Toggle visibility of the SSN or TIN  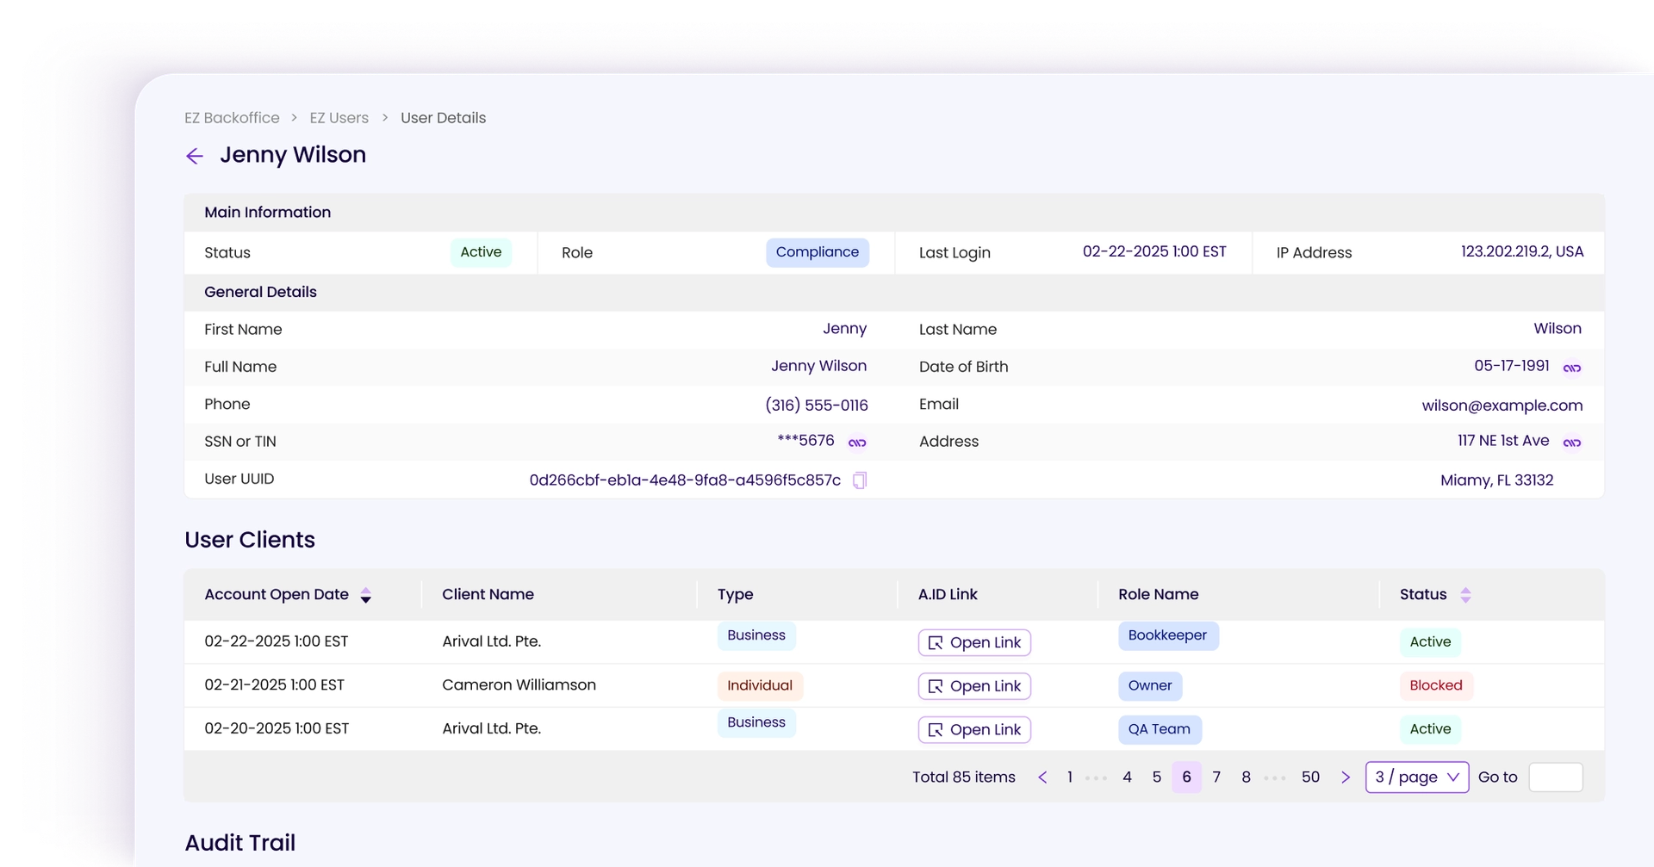point(856,443)
